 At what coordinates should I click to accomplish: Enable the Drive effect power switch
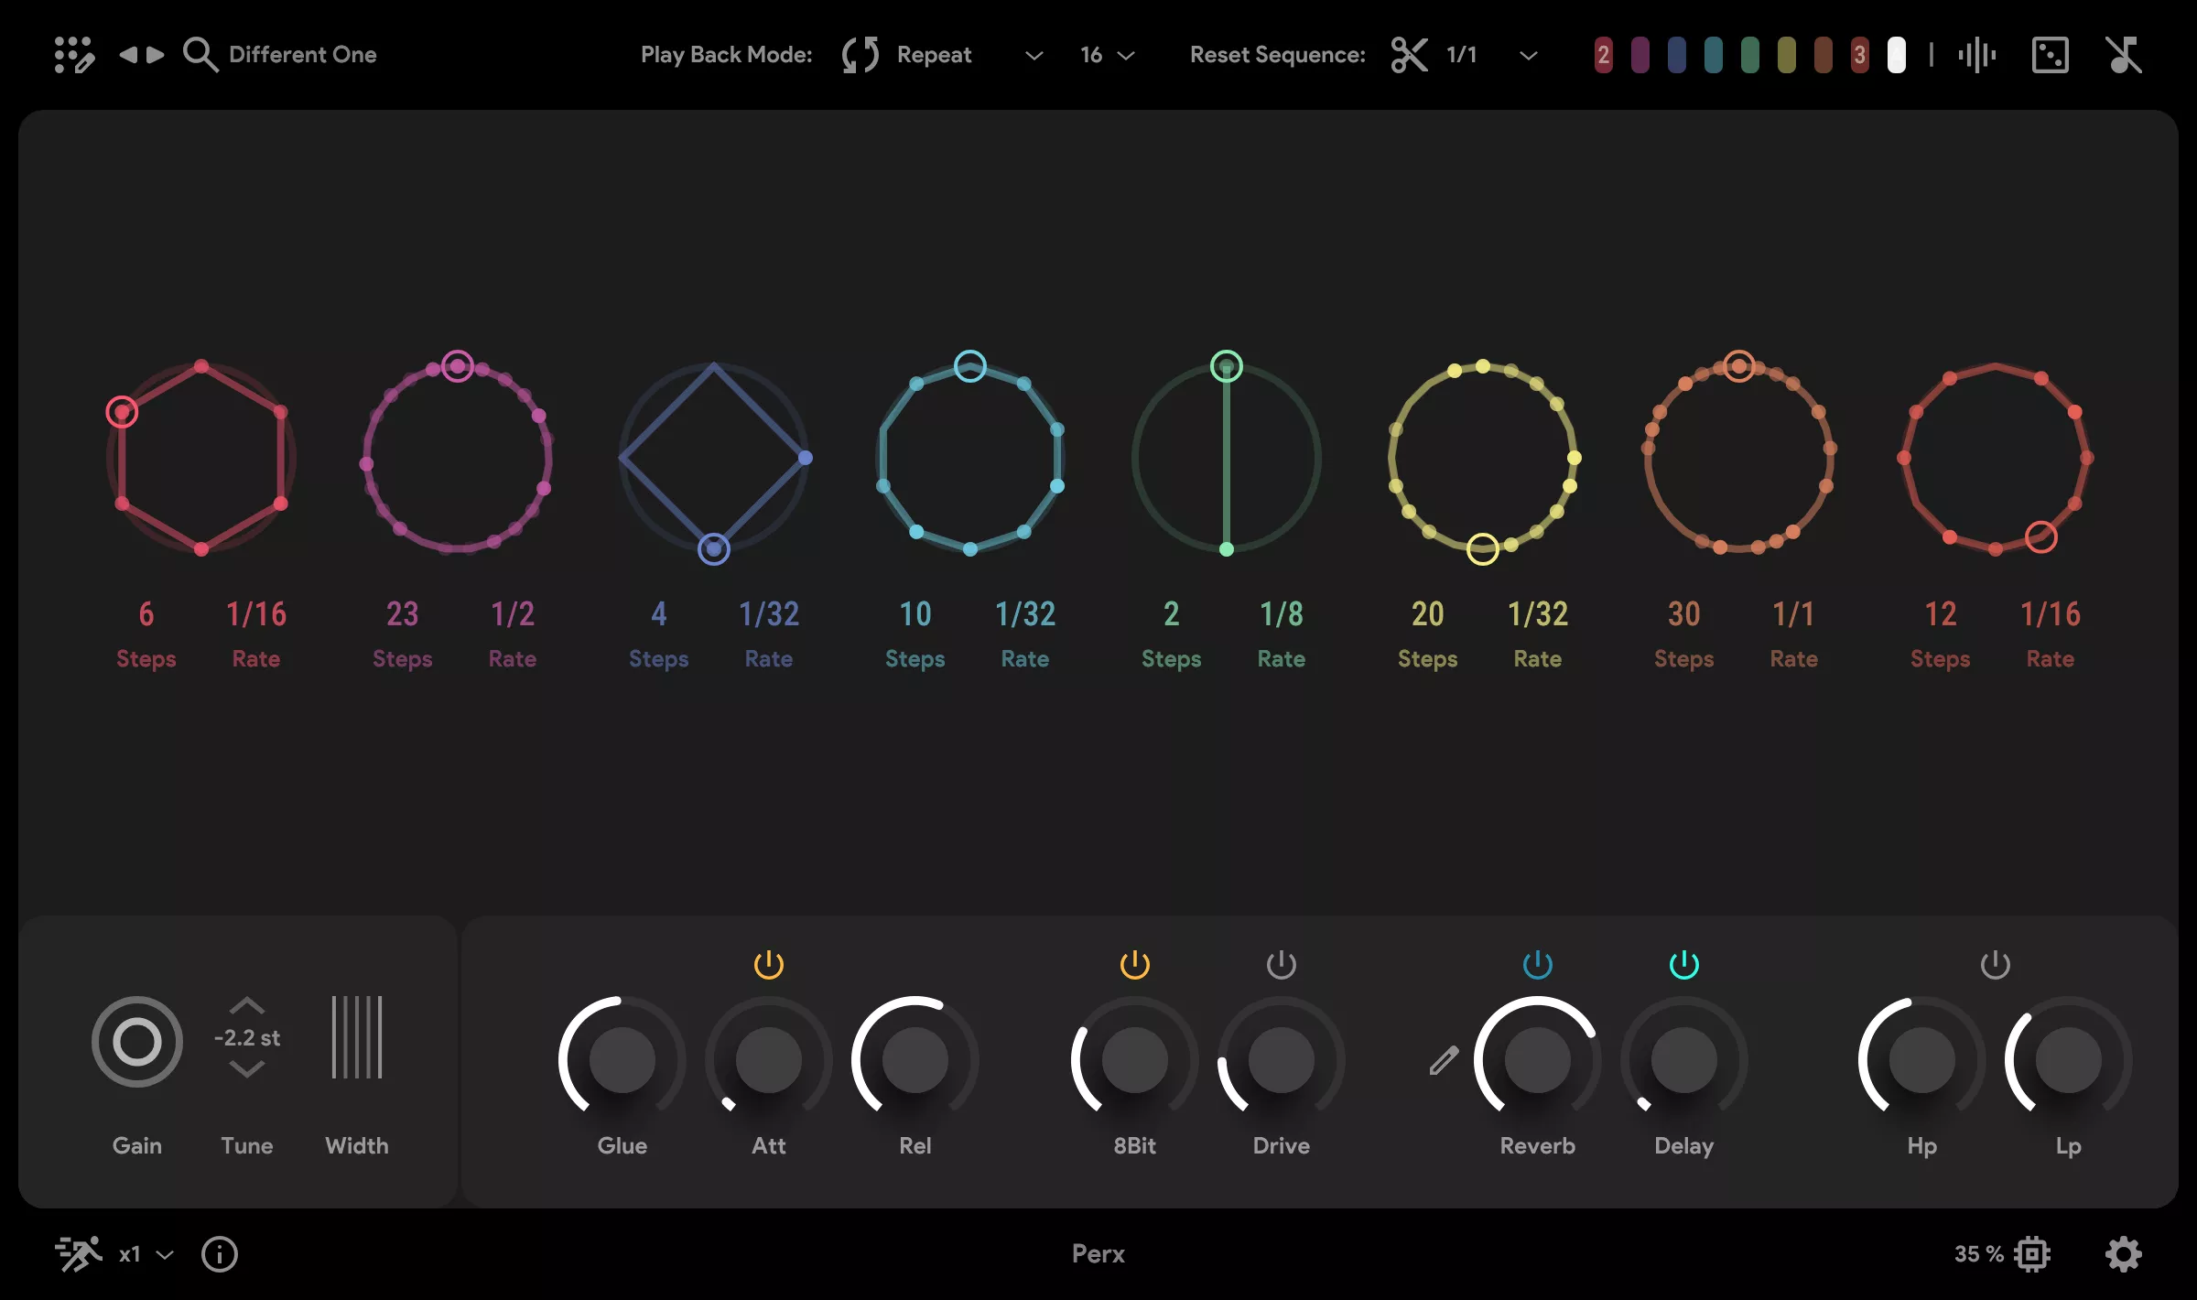1281,964
